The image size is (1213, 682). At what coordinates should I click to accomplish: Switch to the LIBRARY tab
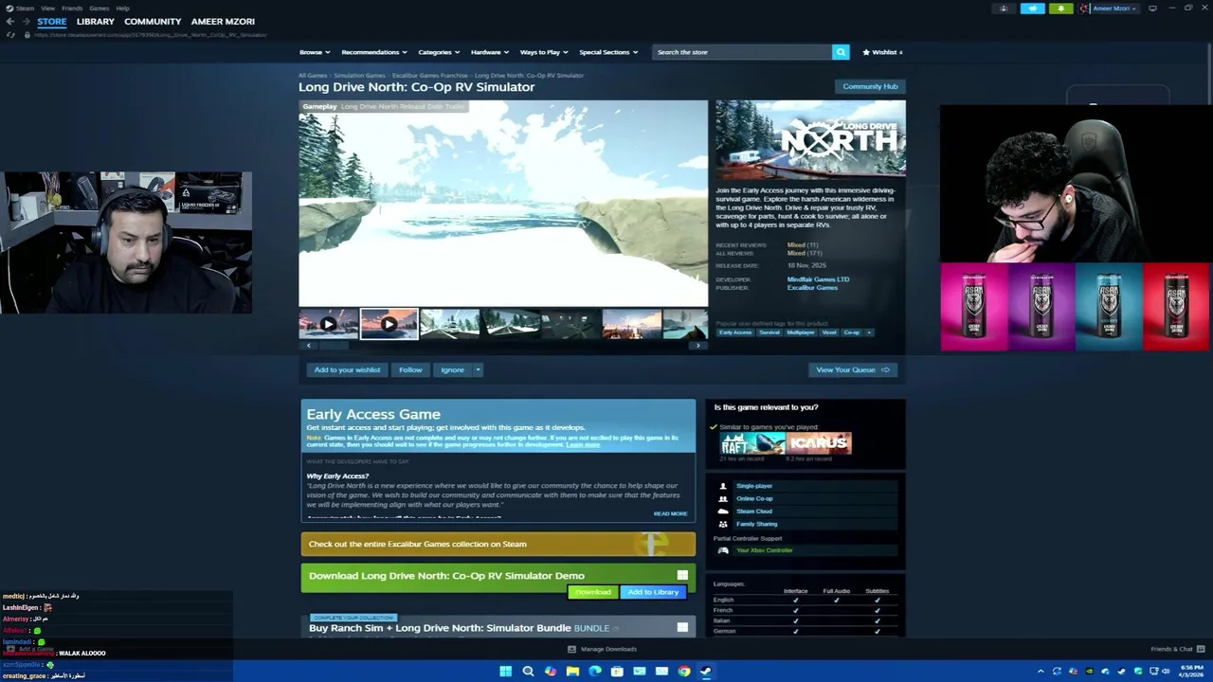pyautogui.click(x=96, y=21)
